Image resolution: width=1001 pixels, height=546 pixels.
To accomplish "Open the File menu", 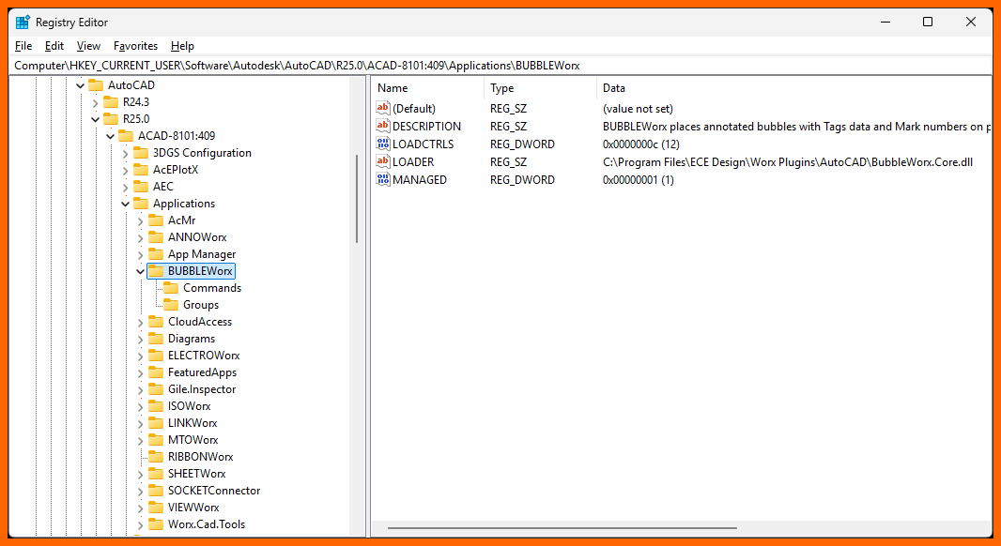I will pos(23,46).
